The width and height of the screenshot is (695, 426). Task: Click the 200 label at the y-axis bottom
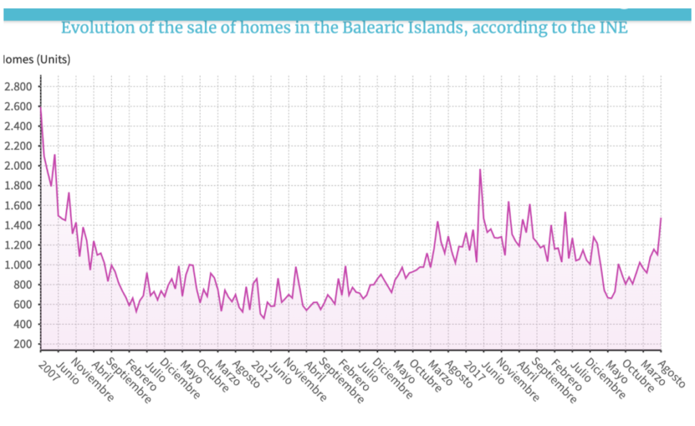click(22, 344)
